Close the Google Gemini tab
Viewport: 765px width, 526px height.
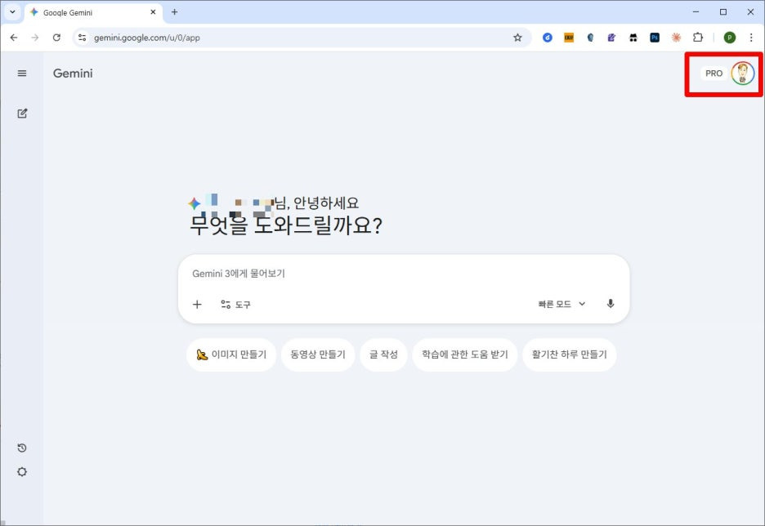click(x=153, y=12)
